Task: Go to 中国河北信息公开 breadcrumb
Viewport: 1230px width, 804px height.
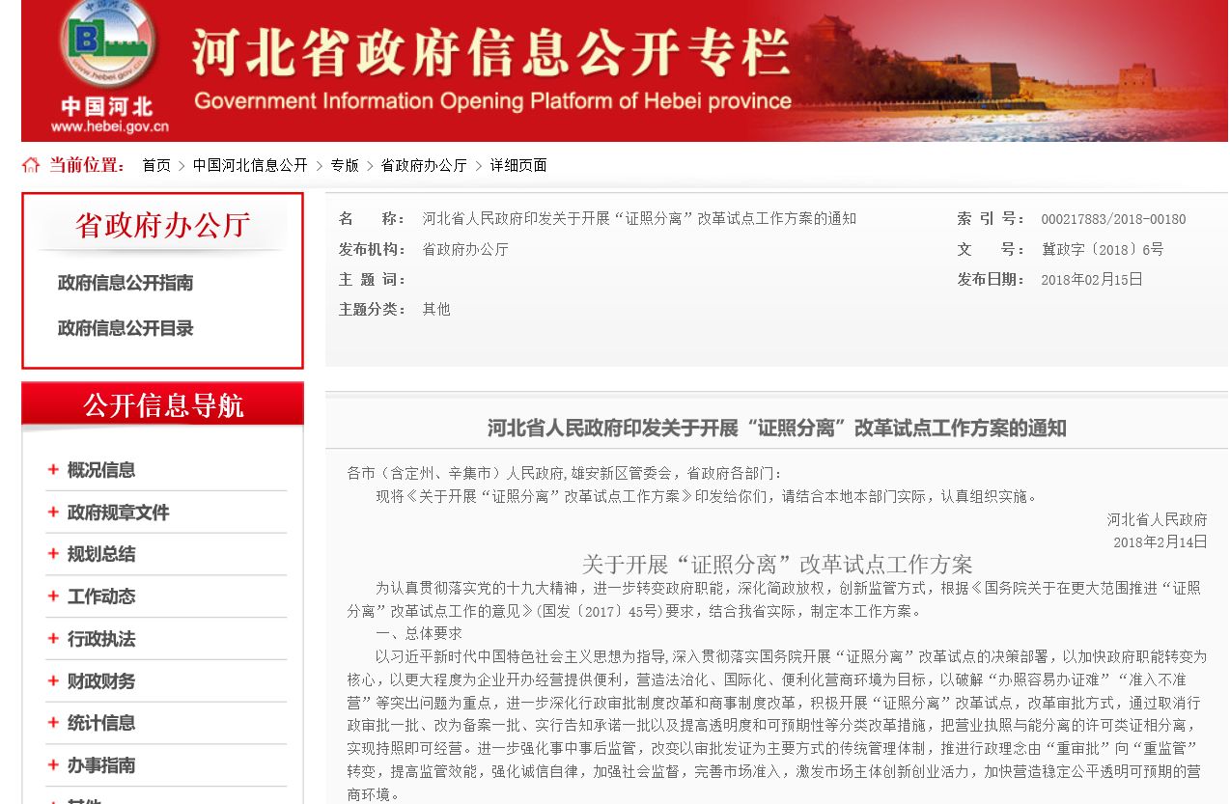Action: coord(250,165)
